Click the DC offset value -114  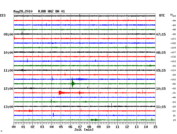pyautogui.click(x=173, y=70)
